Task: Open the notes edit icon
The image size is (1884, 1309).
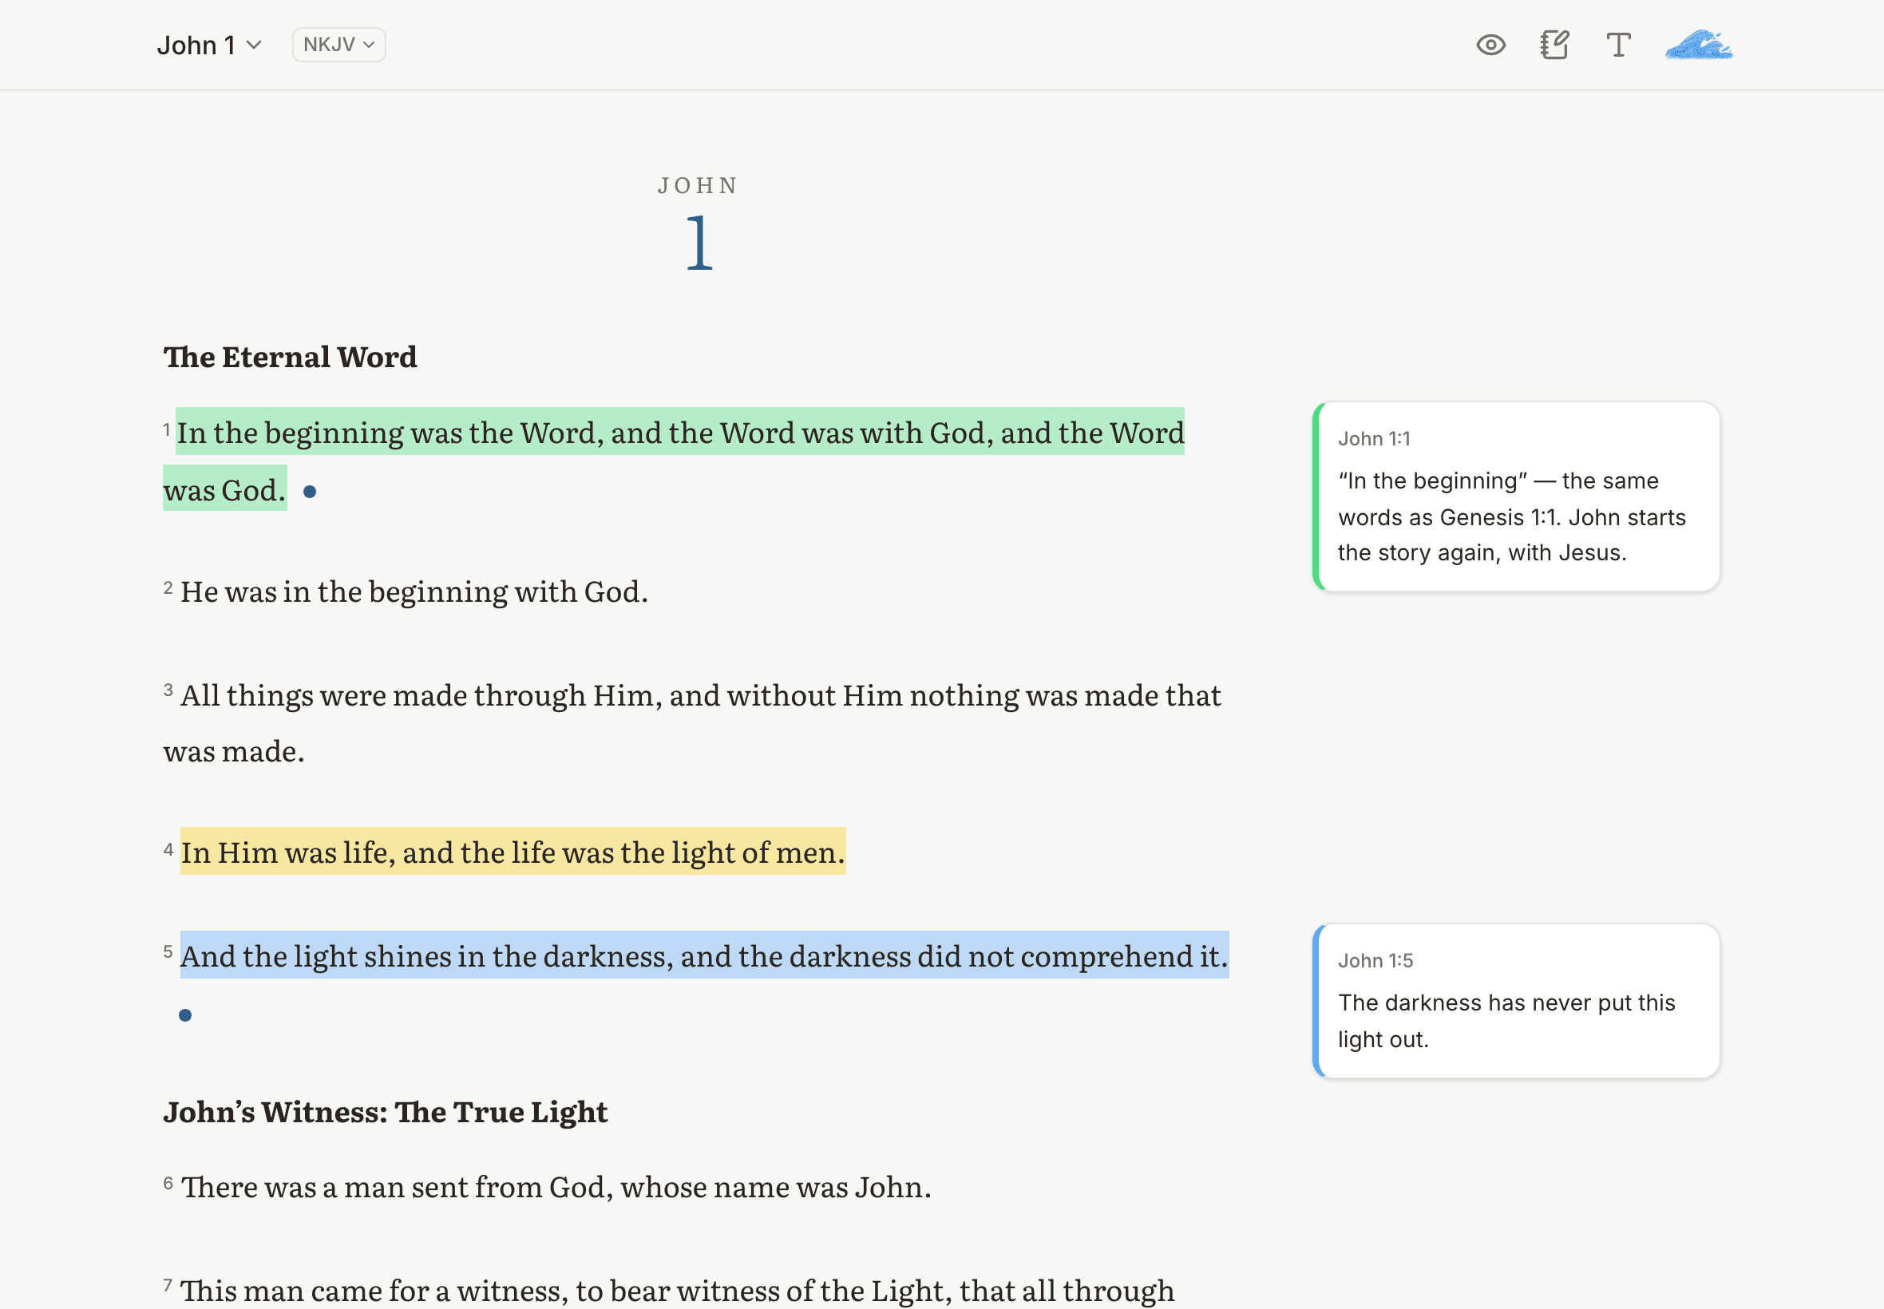Action: pos(1554,45)
